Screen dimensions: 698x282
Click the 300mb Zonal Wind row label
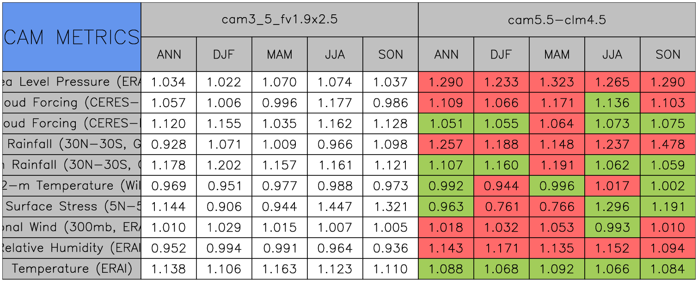click(x=72, y=228)
